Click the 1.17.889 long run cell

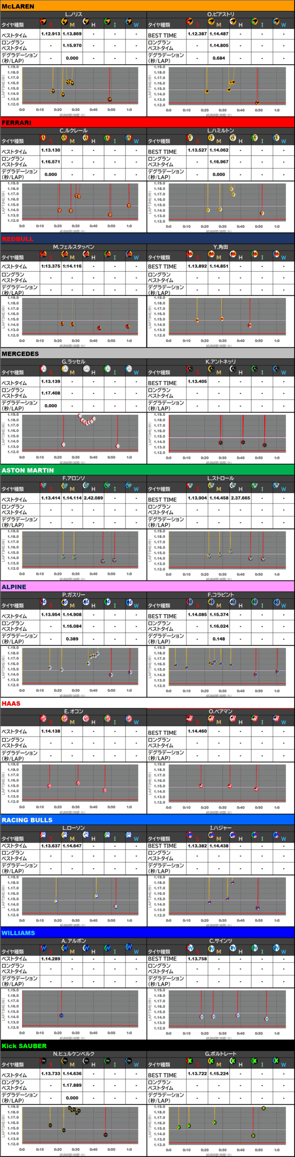pos(72,1085)
